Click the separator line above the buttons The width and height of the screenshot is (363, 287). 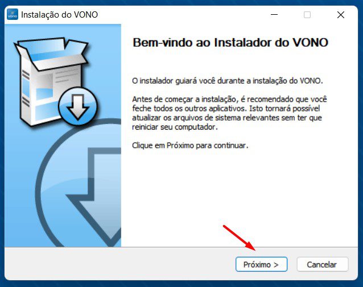pos(181,247)
